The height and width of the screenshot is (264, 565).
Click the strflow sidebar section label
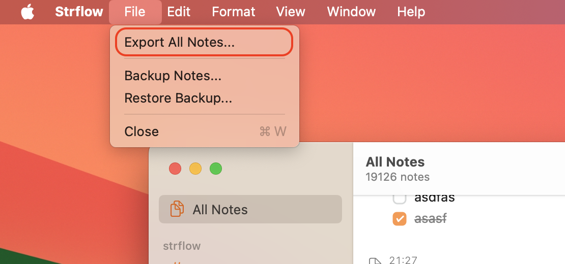182,246
